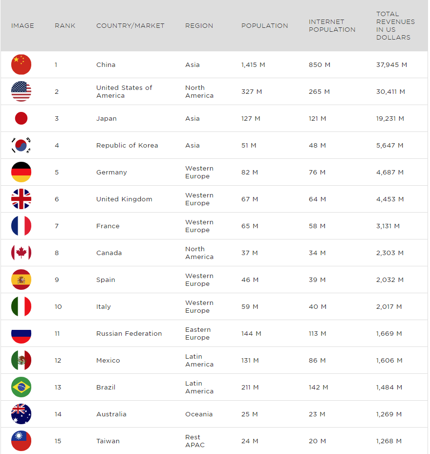430x454 pixels.
Task: Select the Taiwan flag image
Action: (x=21, y=441)
